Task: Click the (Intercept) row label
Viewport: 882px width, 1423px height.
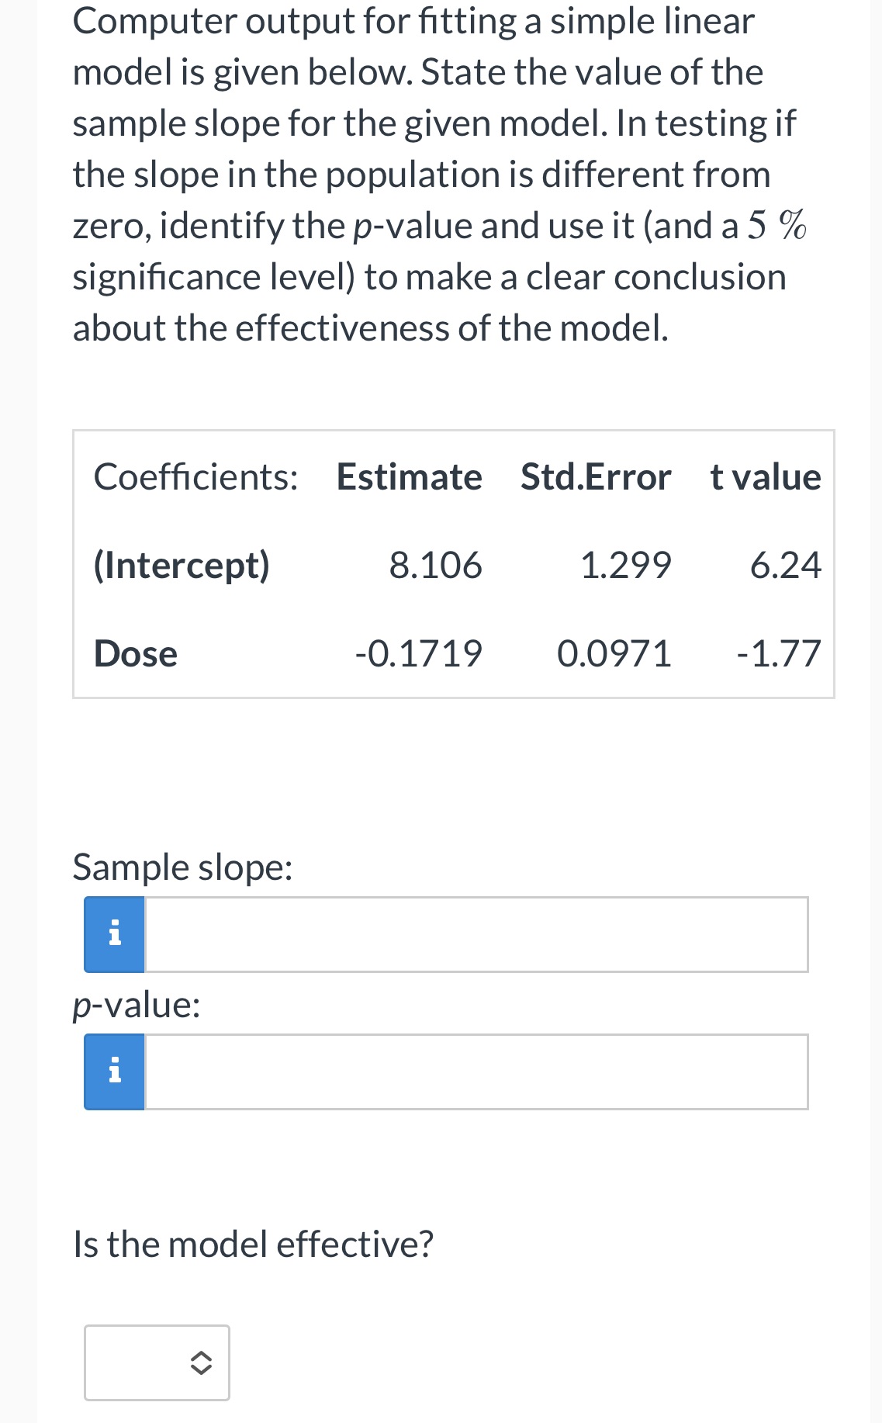Action: click(x=182, y=565)
